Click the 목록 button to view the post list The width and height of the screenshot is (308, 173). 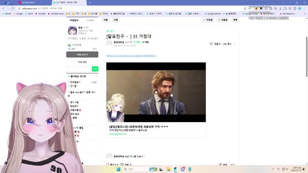235,20
